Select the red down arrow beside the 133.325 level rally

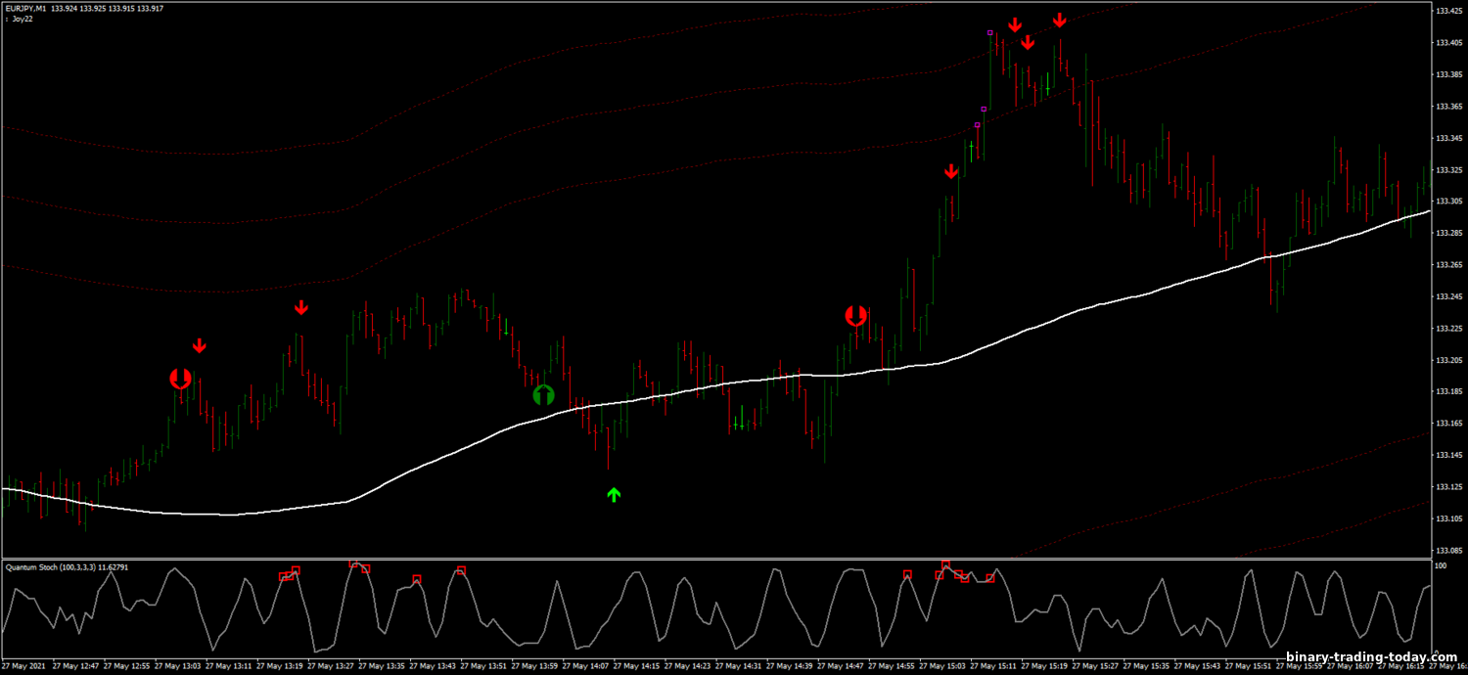[951, 172]
